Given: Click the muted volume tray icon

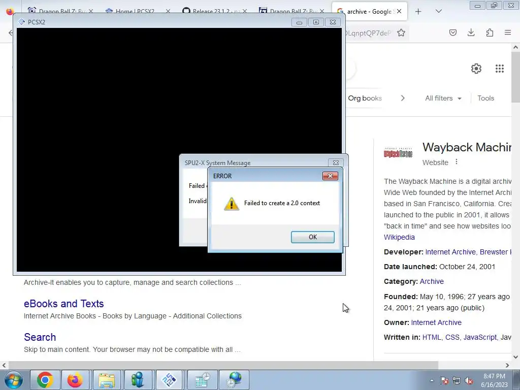Looking at the screenshot, I should pyautogui.click(x=469, y=380).
